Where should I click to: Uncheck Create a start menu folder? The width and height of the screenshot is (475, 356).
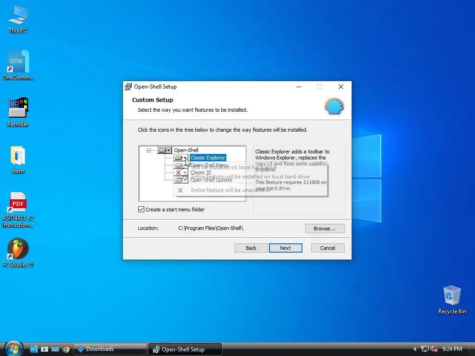(x=141, y=210)
